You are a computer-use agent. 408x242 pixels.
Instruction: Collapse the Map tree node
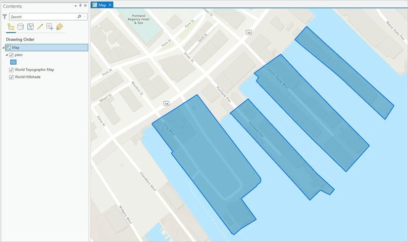click(3, 47)
